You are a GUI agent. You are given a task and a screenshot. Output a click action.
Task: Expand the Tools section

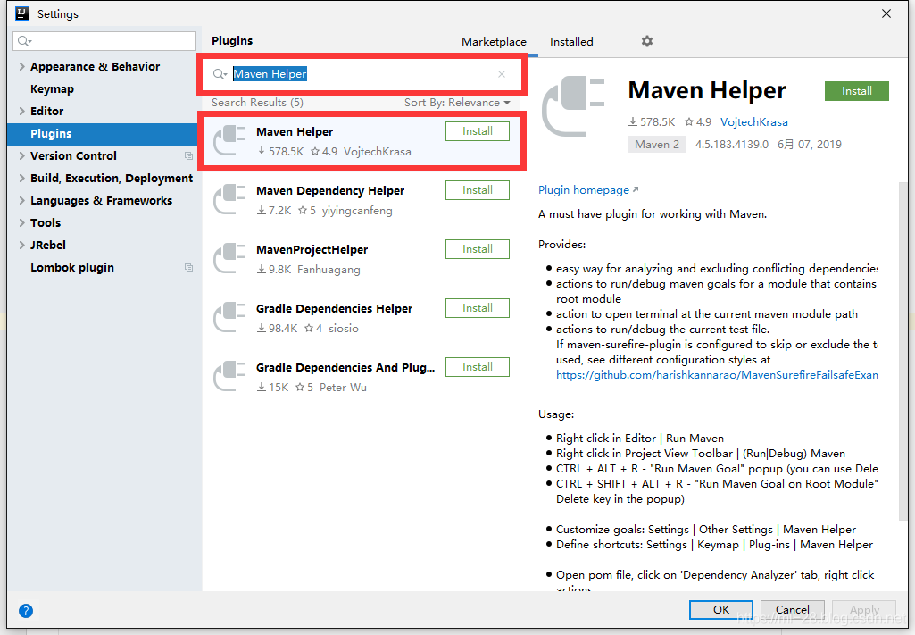tap(21, 222)
